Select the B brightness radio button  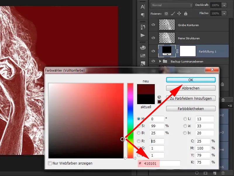tap(139, 133)
